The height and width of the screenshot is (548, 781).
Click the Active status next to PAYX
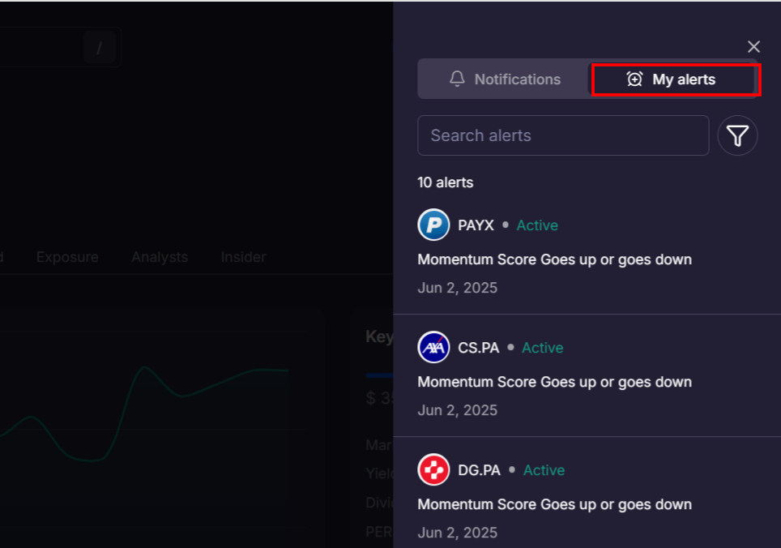(537, 225)
